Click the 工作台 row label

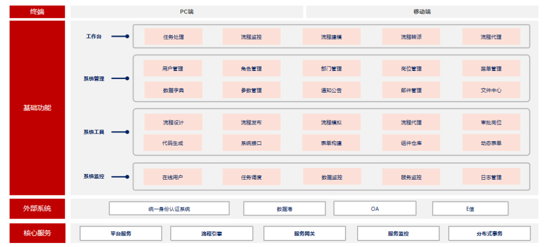(x=94, y=36)
